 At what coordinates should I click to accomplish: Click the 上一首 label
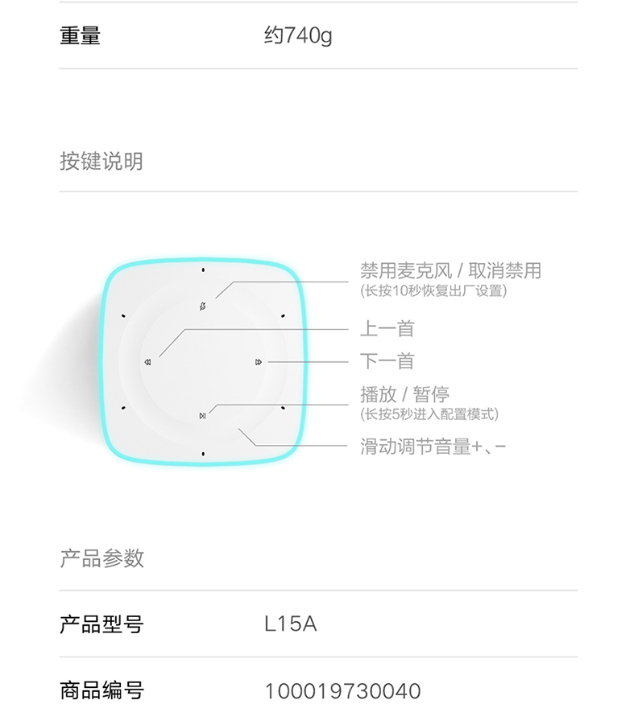387,328
